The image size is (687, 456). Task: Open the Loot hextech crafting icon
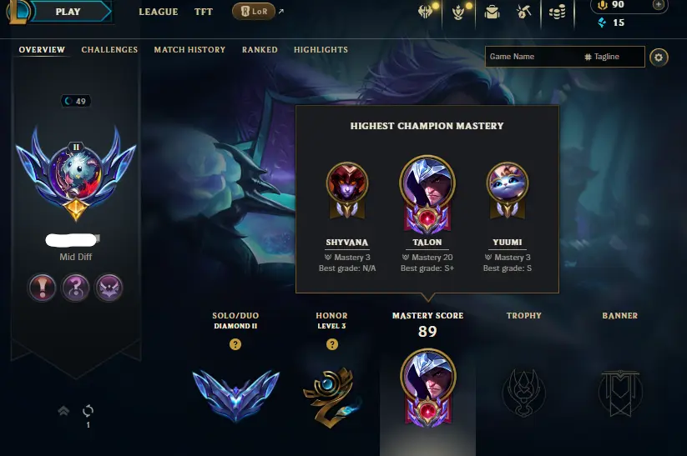tap(523, 12)
